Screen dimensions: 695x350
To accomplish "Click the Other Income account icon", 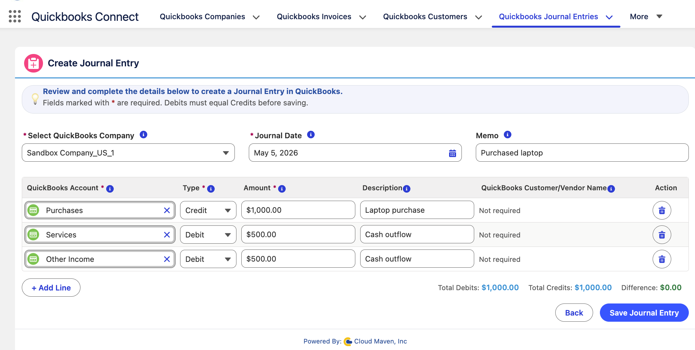I will click(x=33, y=259).
